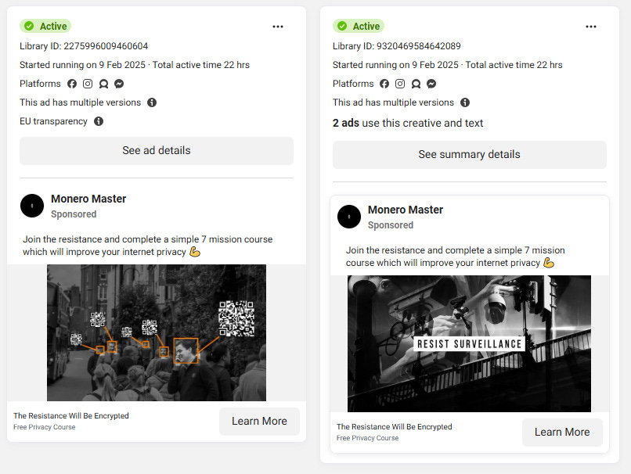
Task: Click green Active status badge on left card
Action: [45, 26]
